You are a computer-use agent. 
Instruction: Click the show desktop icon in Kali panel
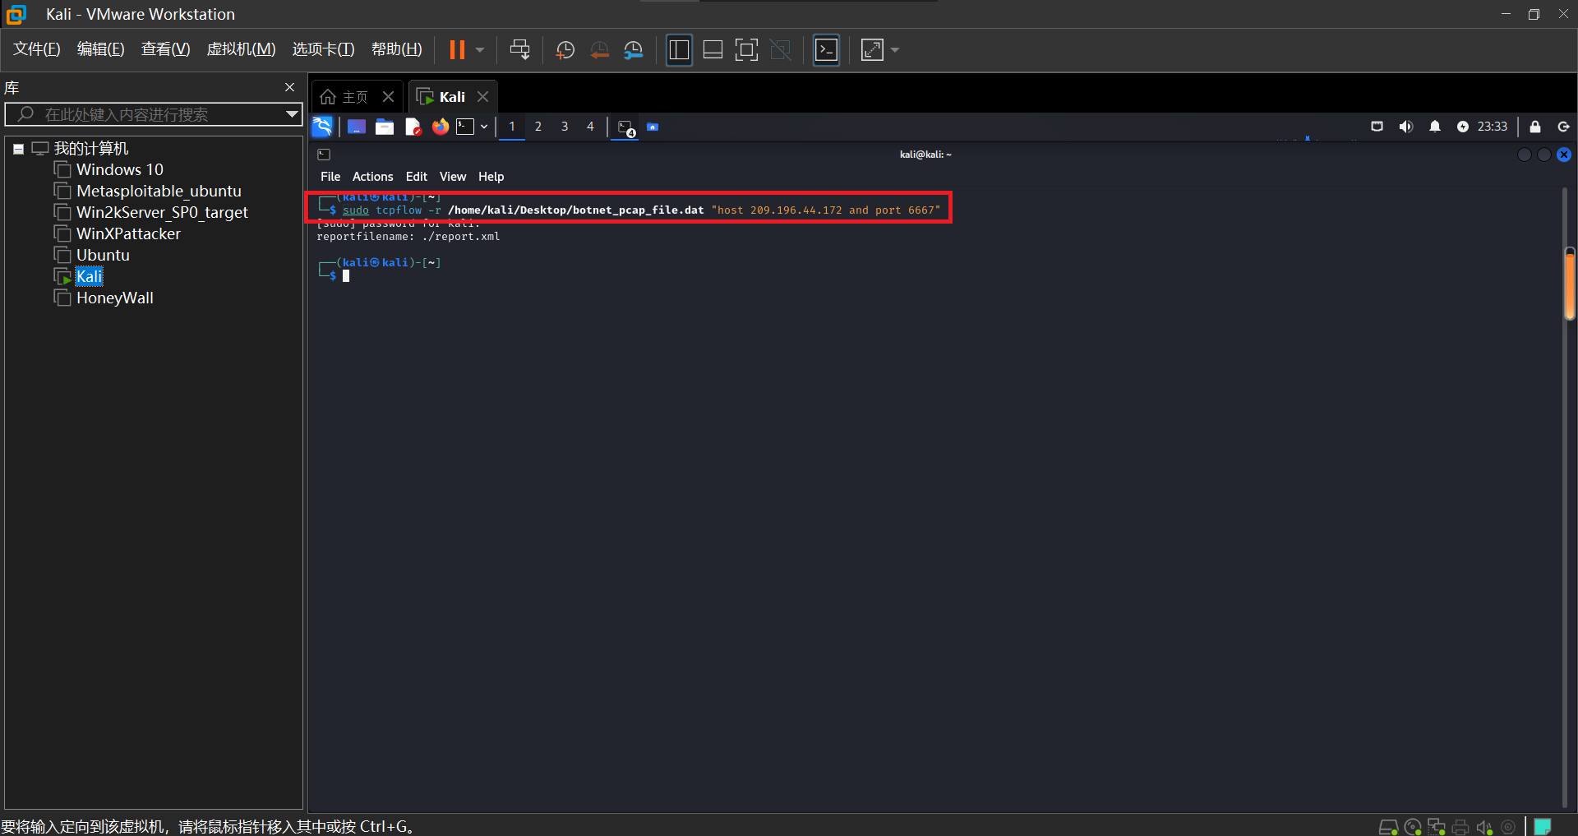[x=357, y=127]
